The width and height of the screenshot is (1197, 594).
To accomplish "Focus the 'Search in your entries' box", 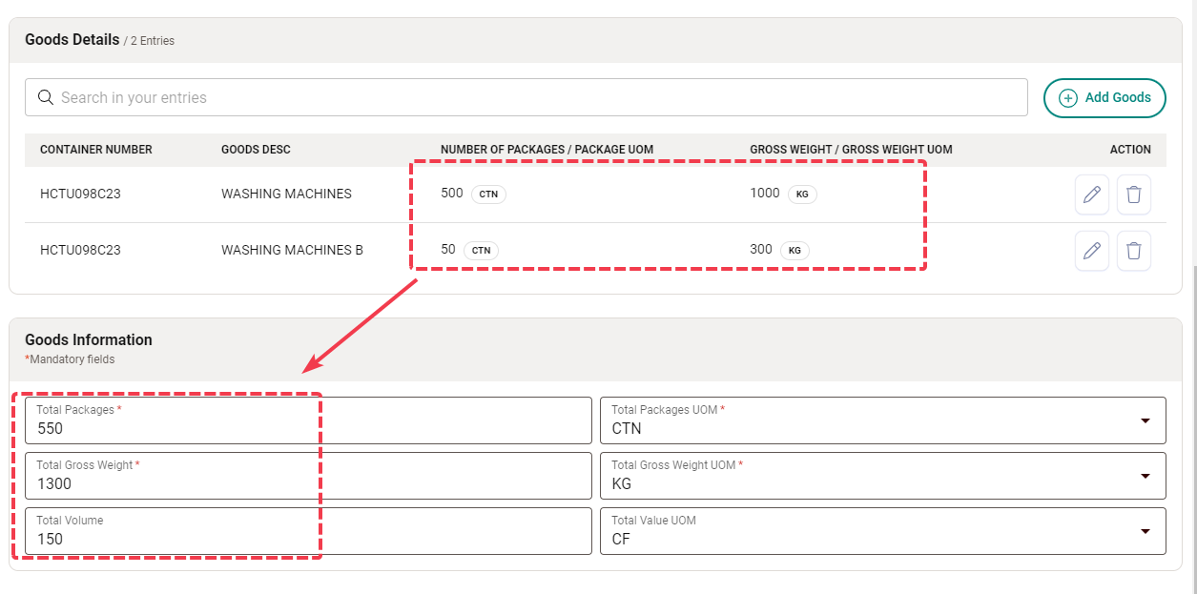I will (534, 97).
